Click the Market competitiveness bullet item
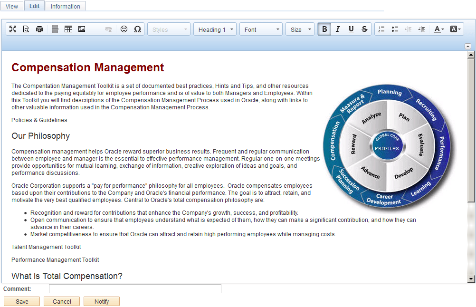 click(183, 234)
